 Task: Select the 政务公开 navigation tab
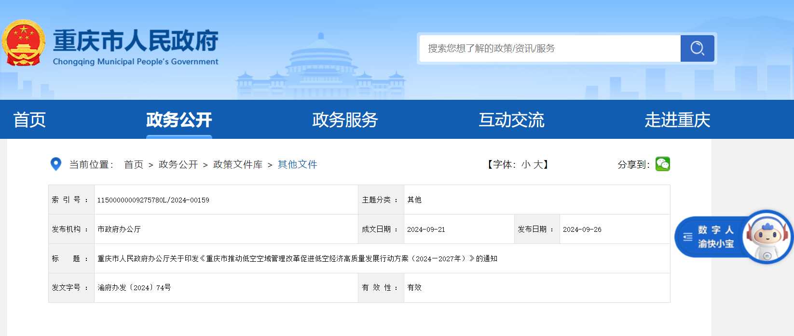click(x=179, y=120)
